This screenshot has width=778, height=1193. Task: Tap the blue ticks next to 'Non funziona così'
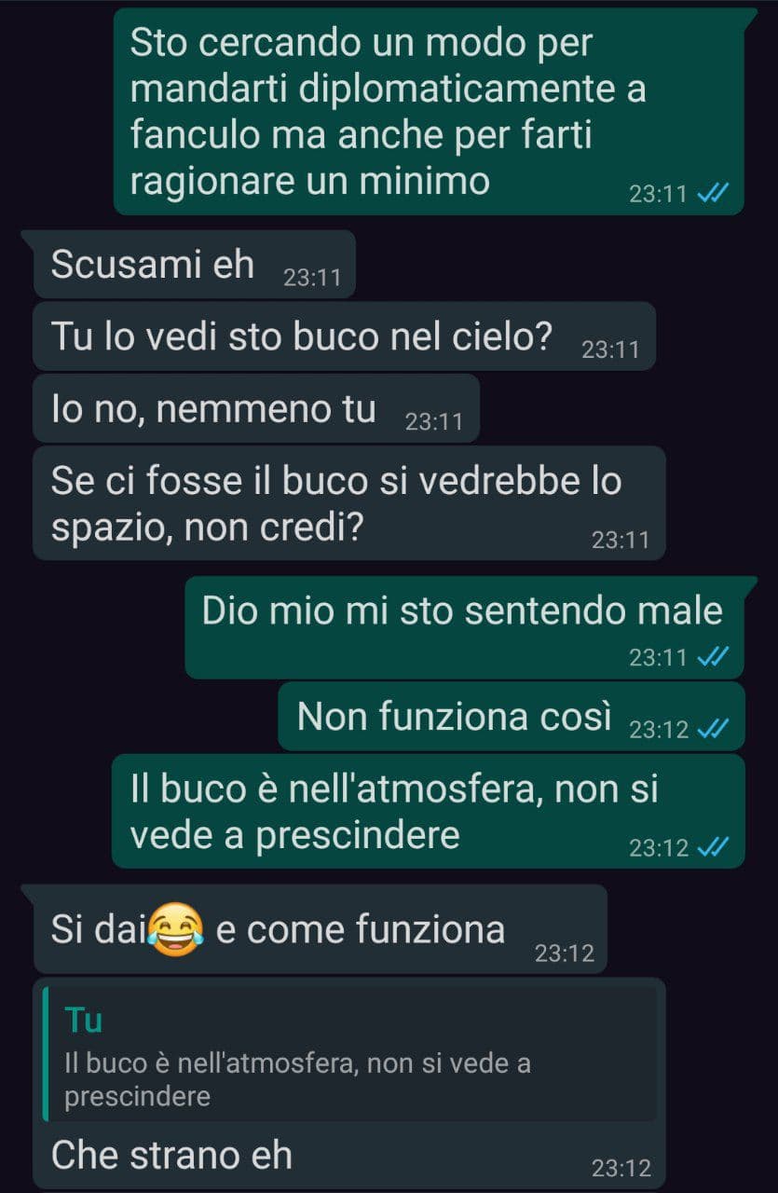713,729
